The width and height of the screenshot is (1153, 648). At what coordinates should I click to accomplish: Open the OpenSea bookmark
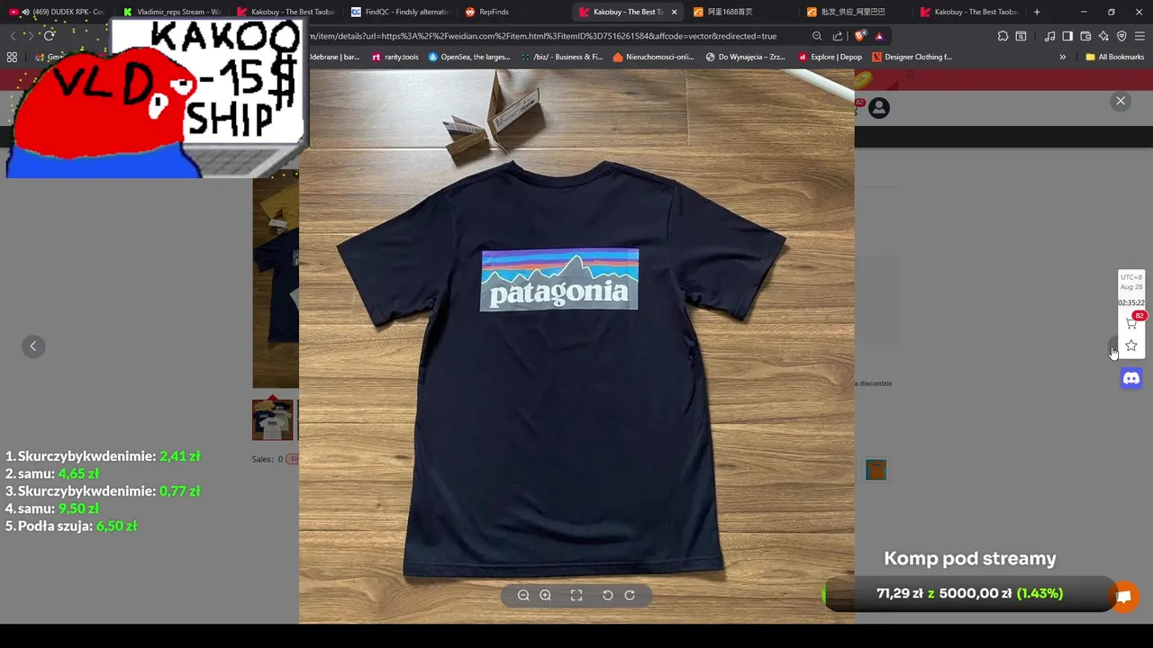coord(468,57)
